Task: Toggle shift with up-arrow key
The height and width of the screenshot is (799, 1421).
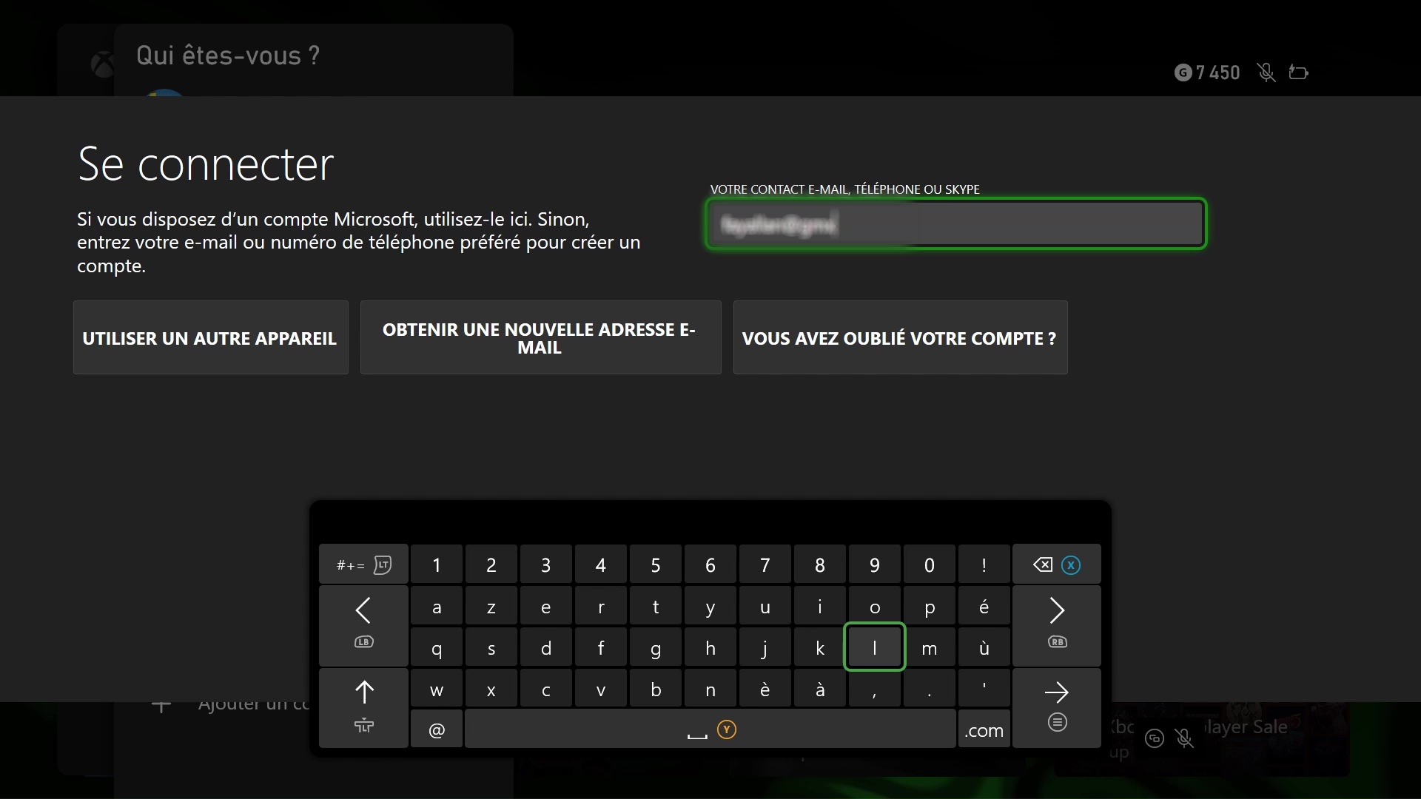Action: coord(363,708)
